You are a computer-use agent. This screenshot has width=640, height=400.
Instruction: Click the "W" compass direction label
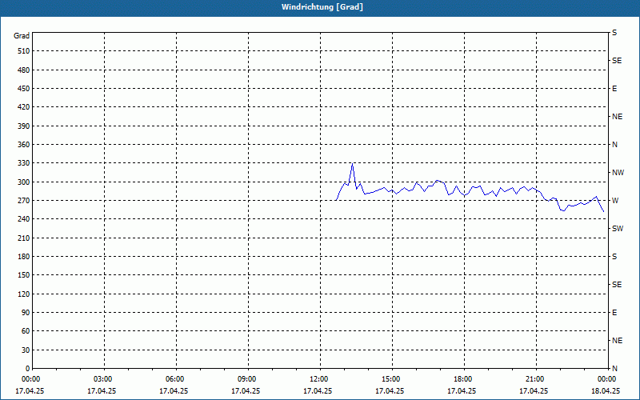pos(615,201)
